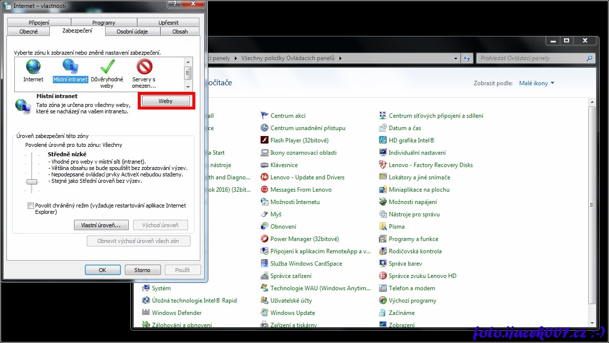609x343 pixels.
Task: Open Rodičovská kontrola item
Action: tap(415, 251)
